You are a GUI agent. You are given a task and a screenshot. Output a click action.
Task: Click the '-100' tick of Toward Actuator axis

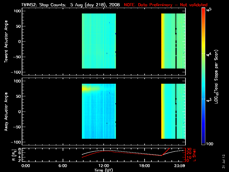[15, 72]
